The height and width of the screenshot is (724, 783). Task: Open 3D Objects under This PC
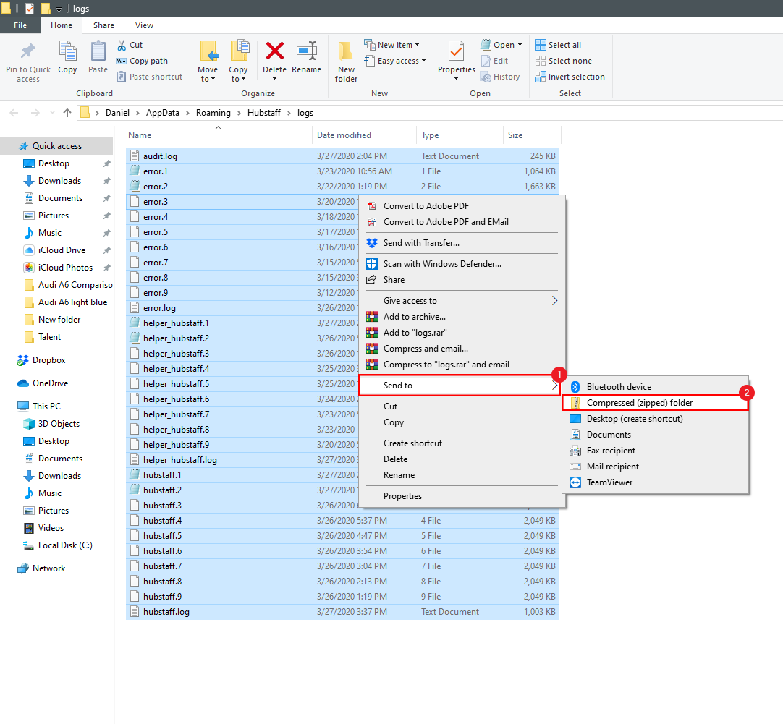pyautogui.click(x=59, y=424)
